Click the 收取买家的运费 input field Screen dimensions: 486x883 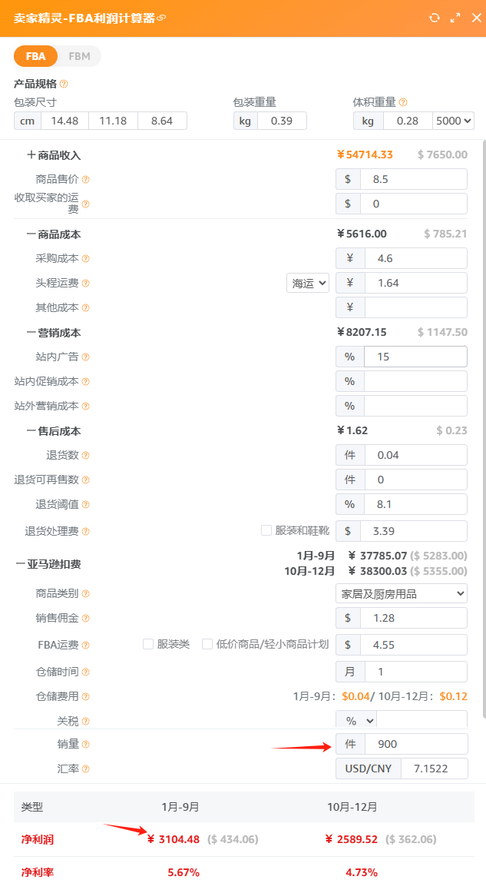click(x=415, y=204)
